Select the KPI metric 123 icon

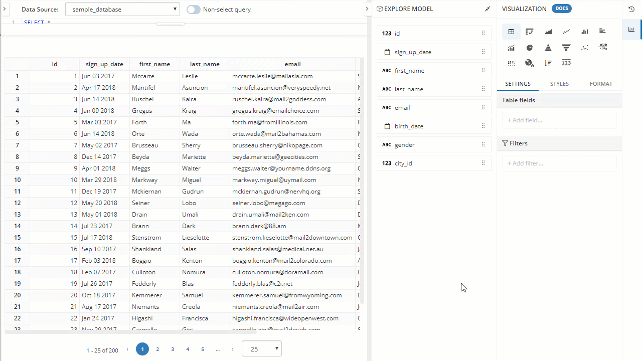click(566, 63)
